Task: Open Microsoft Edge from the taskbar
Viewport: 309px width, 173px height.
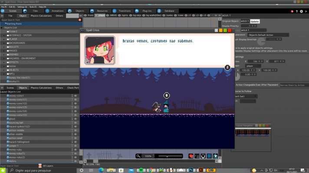Action: click(x=101, y=170)
